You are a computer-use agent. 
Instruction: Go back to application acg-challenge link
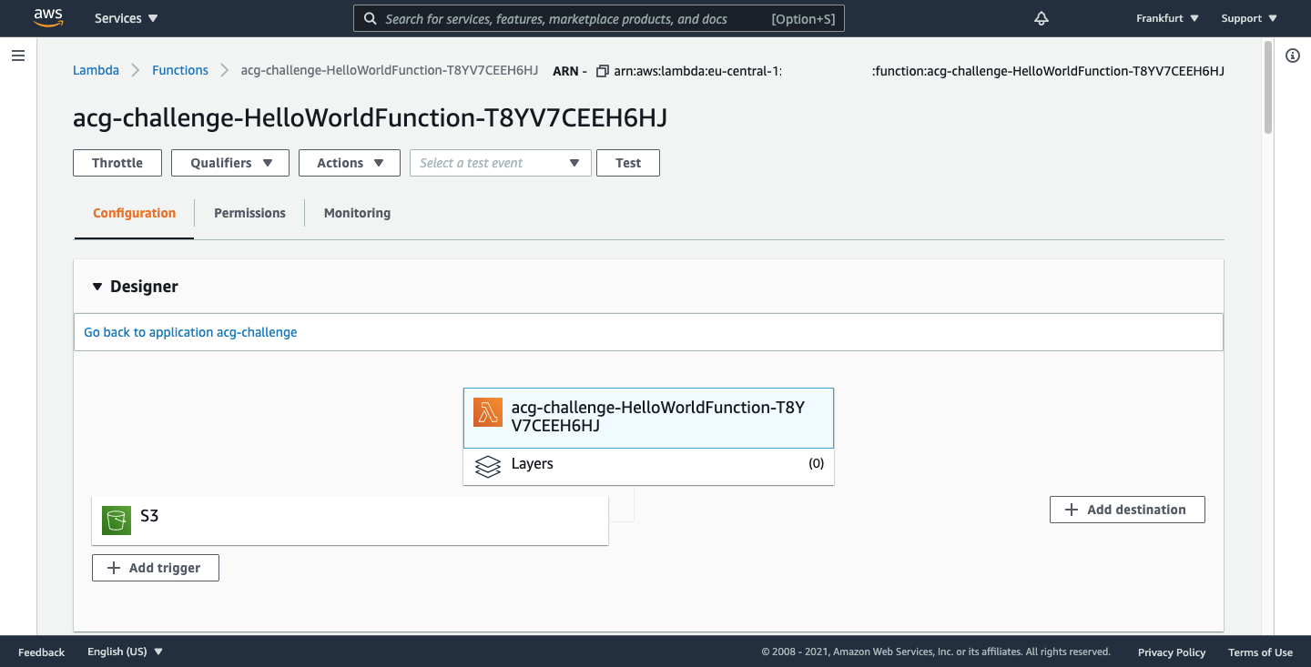[190, 332]
